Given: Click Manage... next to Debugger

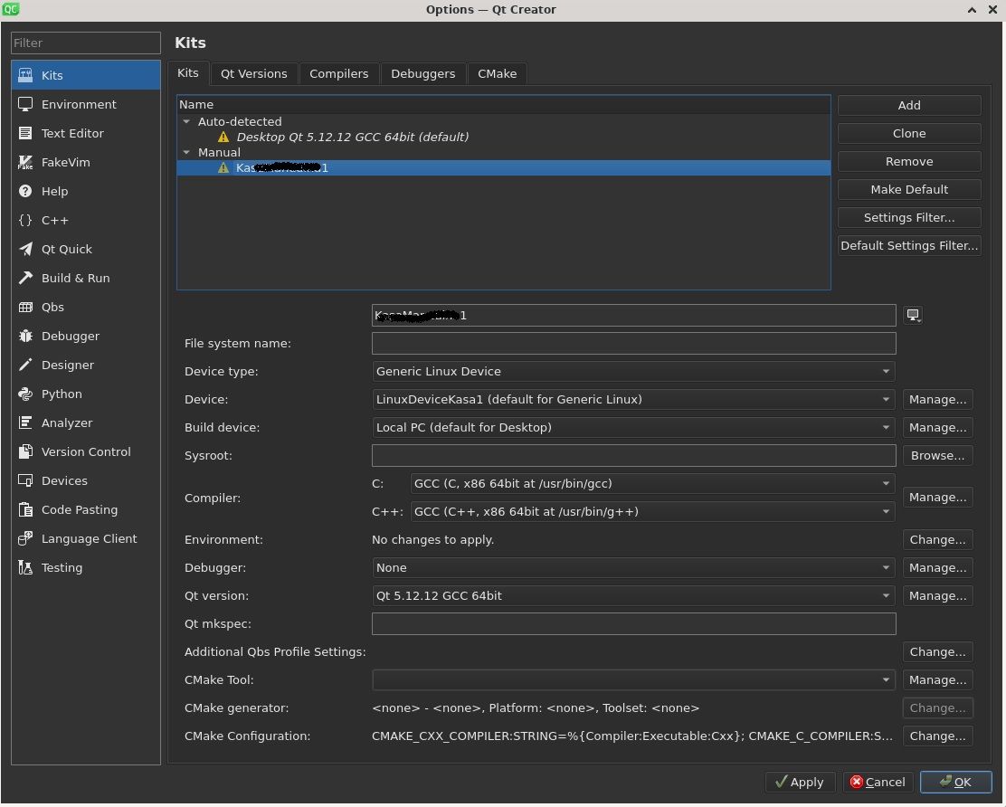Looking at the screenshot, I should (x=938, y=569).
